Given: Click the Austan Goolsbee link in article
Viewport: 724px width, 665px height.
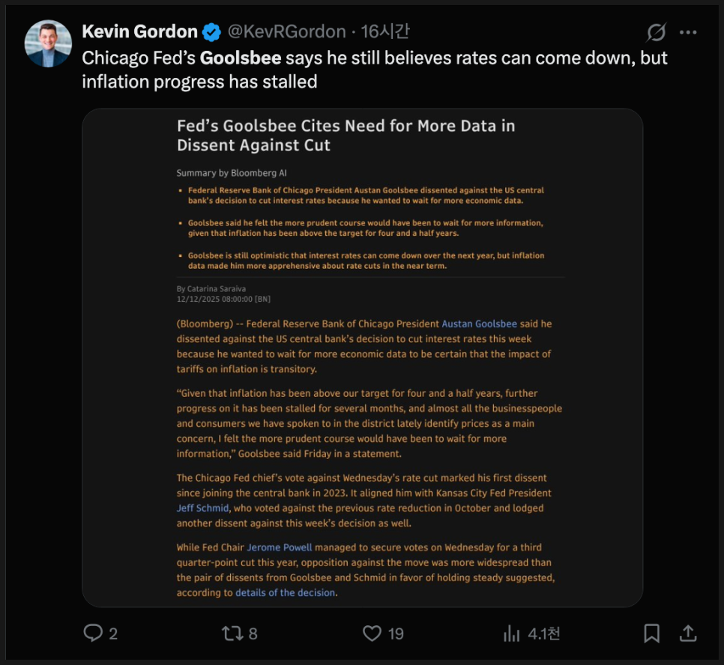Looking at the screenshot, I should [479, 324].
